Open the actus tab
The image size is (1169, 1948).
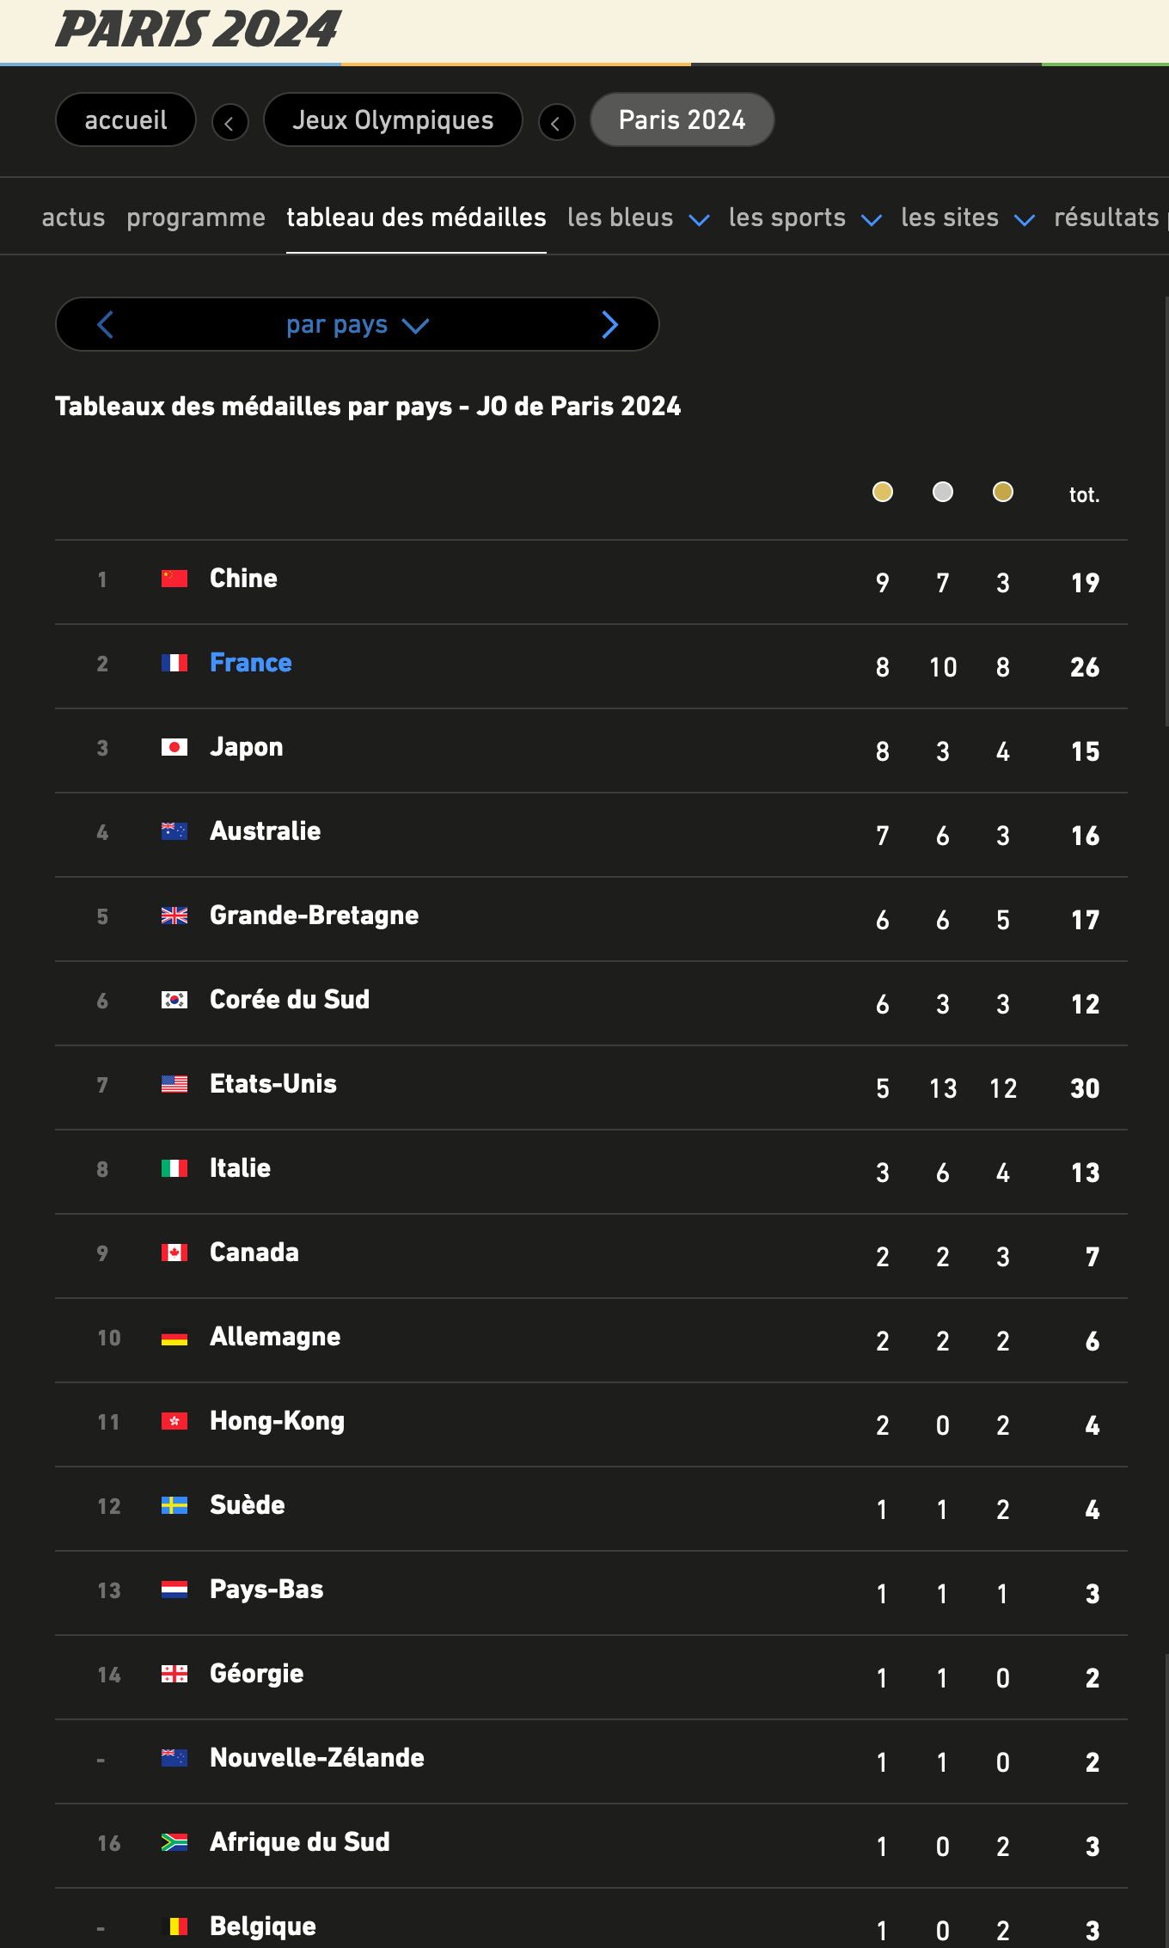(x=73, y=218)
